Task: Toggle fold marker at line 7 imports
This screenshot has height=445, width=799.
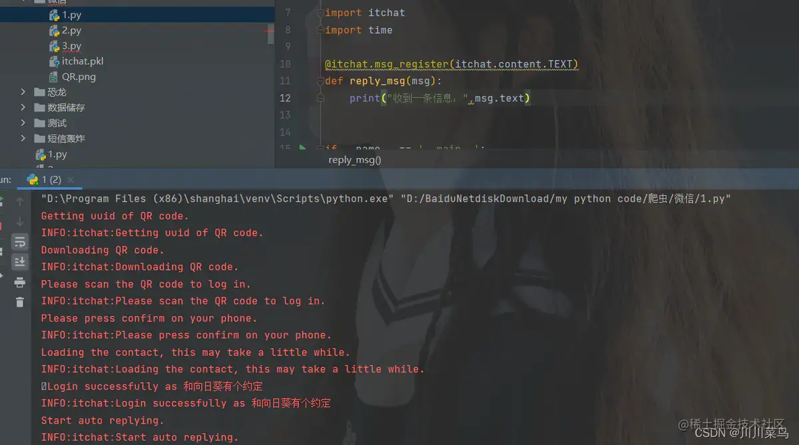Action: (x=320, y=13)
